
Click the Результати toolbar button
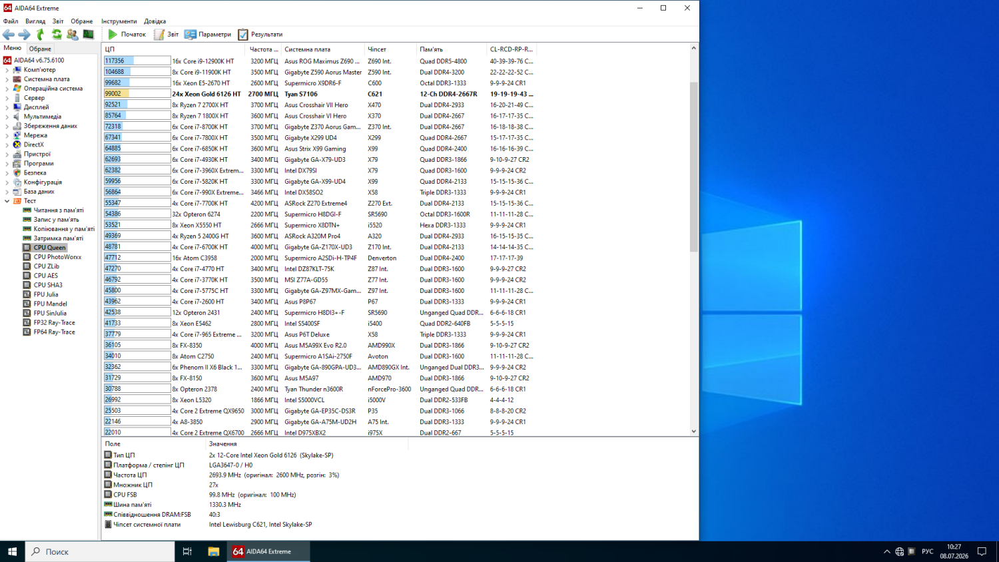coord(260,35)
